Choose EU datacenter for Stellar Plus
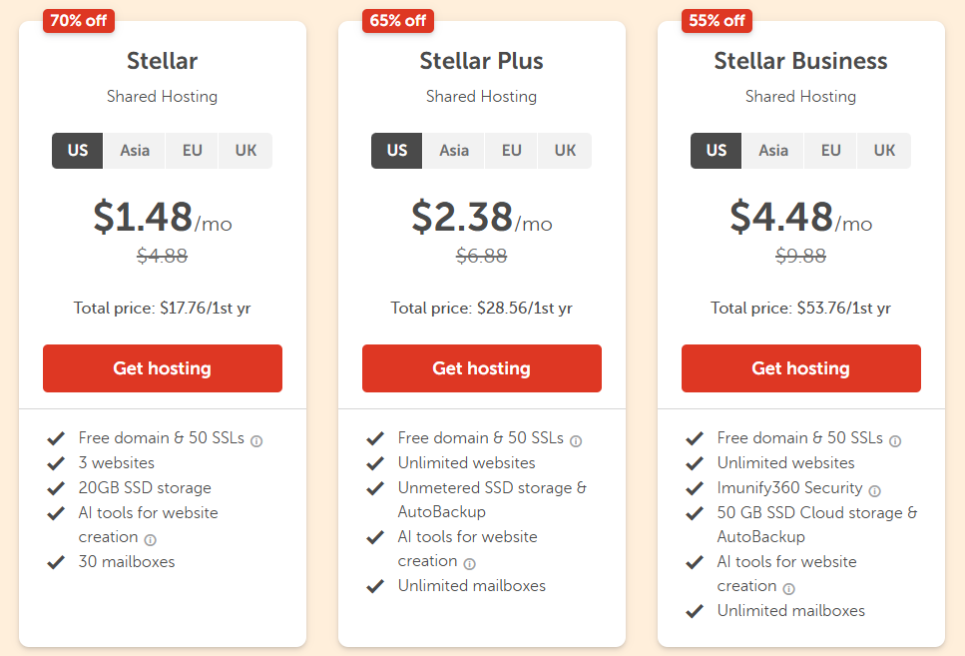Image resolution: width=965 pixels, height=656 pixels. point(512,151)
